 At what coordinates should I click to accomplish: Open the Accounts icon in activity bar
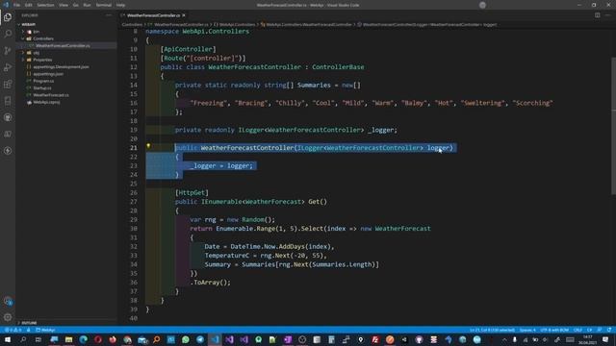[8, 301]
